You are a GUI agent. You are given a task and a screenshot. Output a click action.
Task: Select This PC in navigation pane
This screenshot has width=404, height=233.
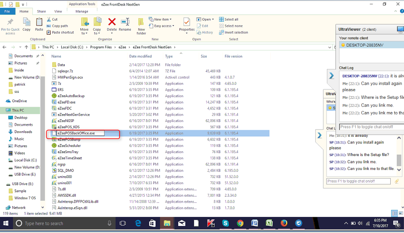[18, 110]
